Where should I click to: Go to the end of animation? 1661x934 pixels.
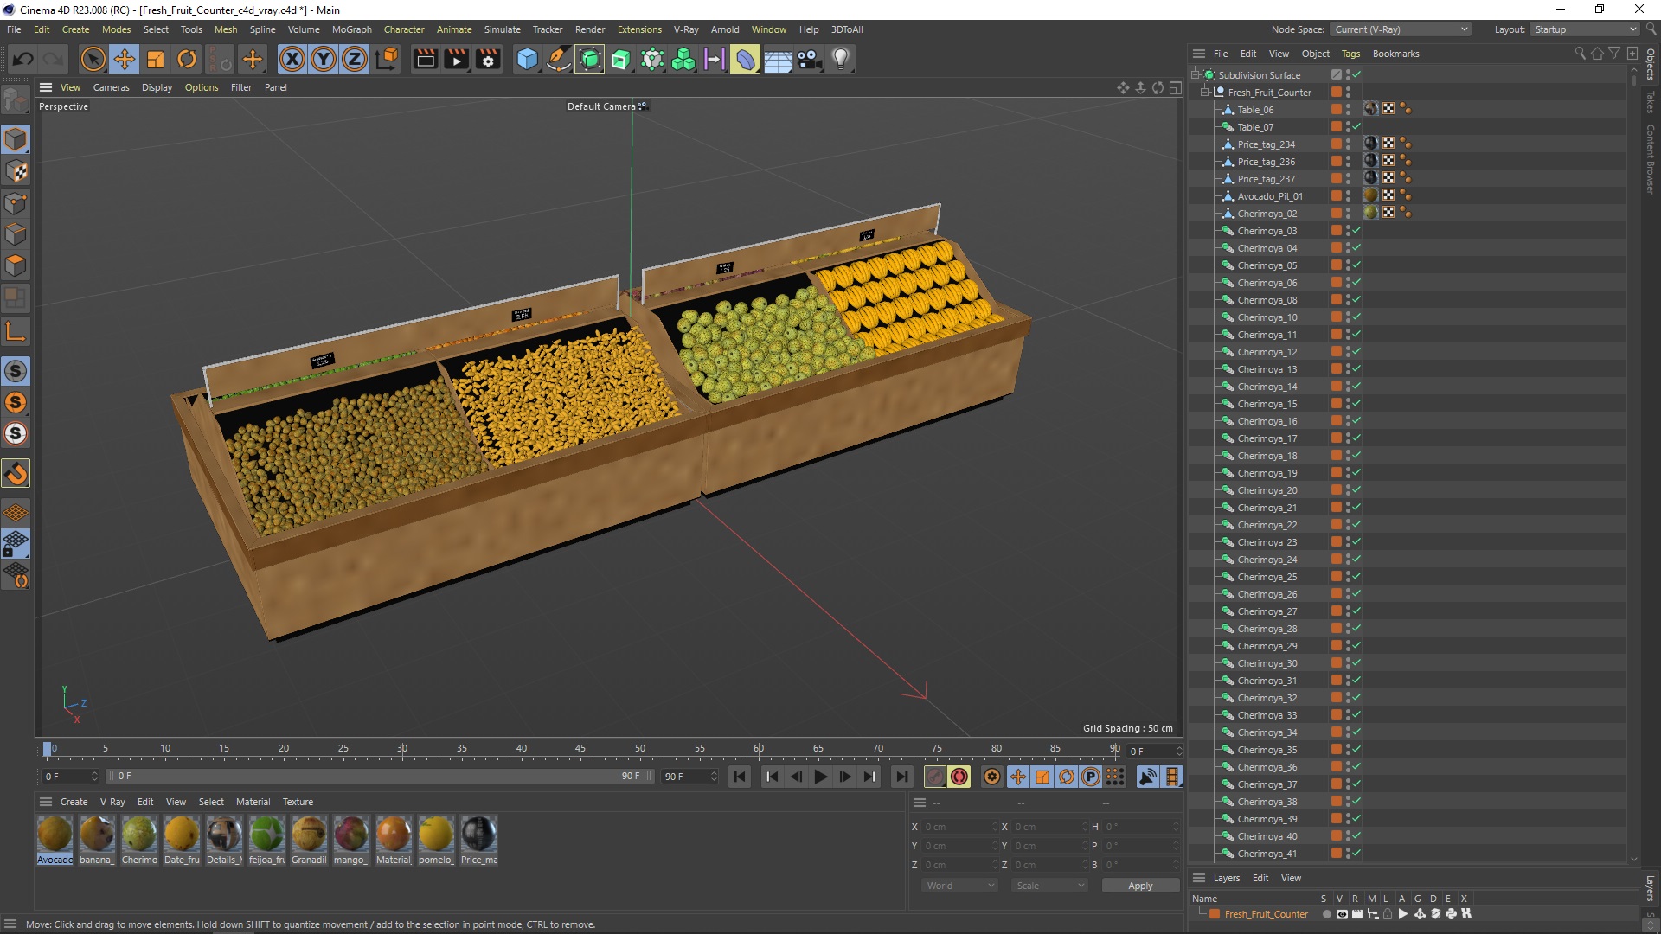[x=901, y=777]
